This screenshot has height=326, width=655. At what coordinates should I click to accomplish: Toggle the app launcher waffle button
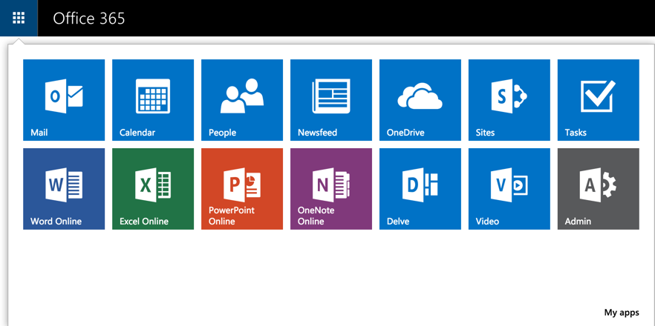pyautogui.click(x=19, y=18)
